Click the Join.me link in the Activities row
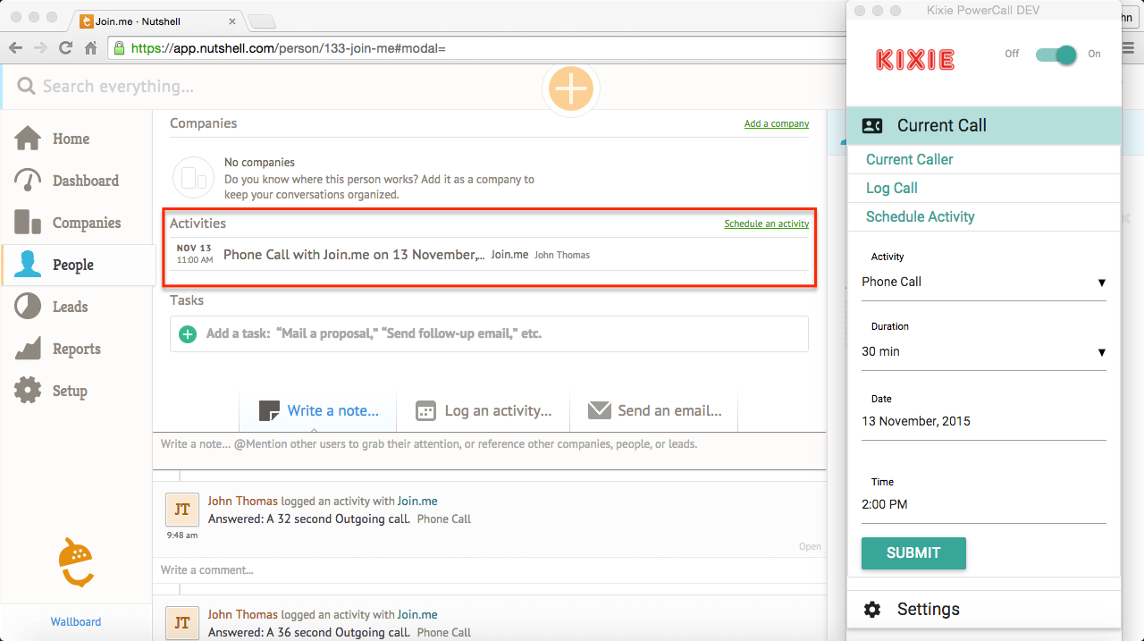Image resolution: width=1144 pixels, height=641 pixels. (509, 255)
